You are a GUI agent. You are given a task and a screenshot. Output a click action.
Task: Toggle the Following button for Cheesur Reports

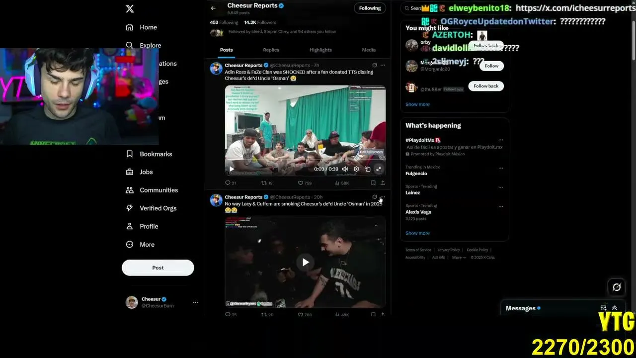click(x=370, y=8)
